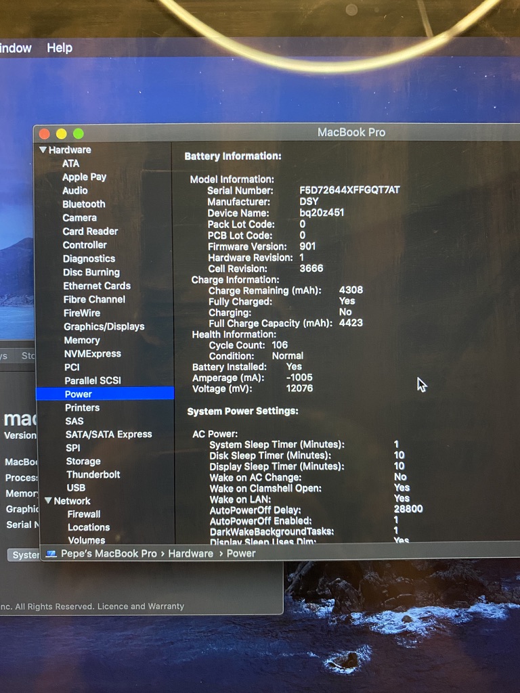Select Thunderbolt in the sidebar
The image size is (520, 693).
[x=93, y=474]
